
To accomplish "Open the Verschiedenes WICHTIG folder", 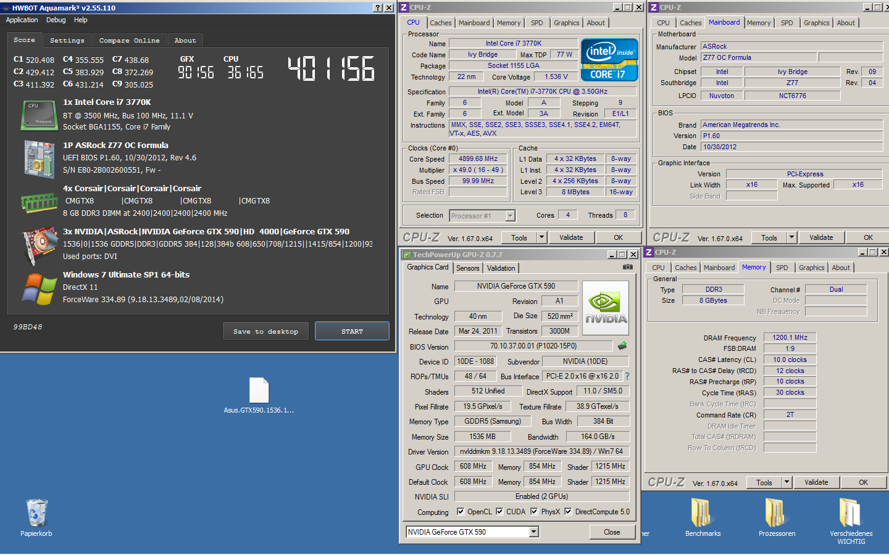I will [851, 521].
